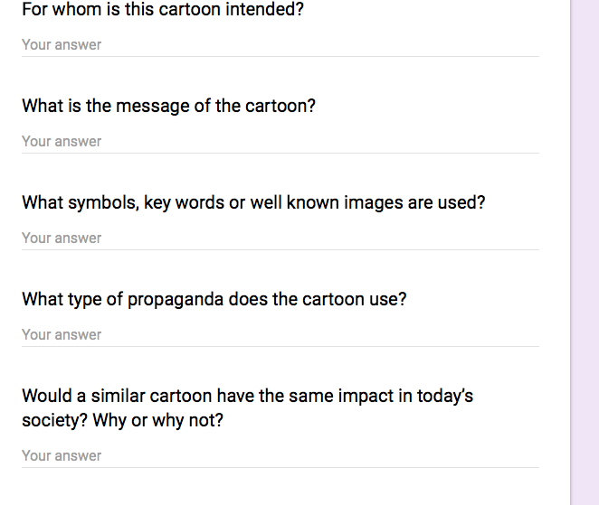599x505 pixels.
Task: Click the "What type of propaganda" question label
Action: 214,299
